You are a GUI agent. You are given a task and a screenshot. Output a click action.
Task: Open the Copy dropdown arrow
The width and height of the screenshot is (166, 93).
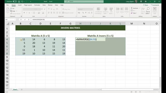(x=17, y=11)
